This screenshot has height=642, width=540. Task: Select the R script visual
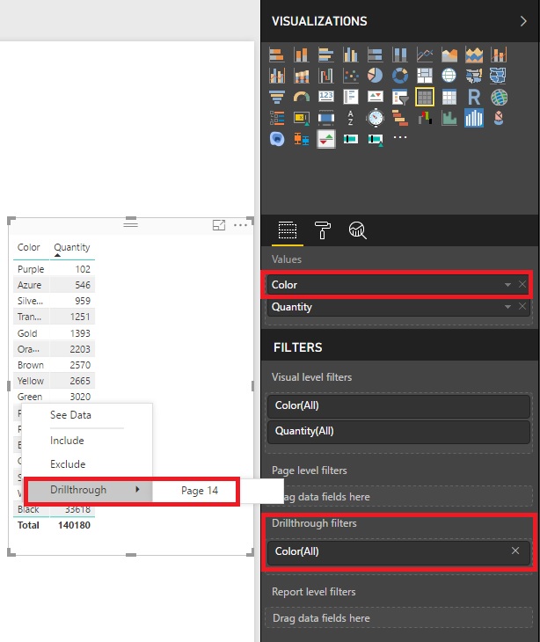474,97
